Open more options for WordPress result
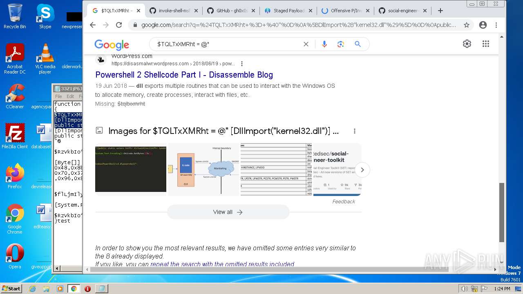The height and width of the screenshot is (294, 523). [242, 64]
